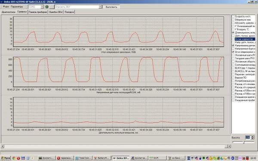Open the Total Commander taskbar item
The height and width of the screenshot is (161, 258).
pos(83,158)
